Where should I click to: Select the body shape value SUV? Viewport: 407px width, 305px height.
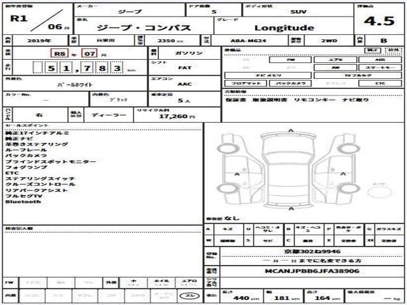tap(298, 11)
